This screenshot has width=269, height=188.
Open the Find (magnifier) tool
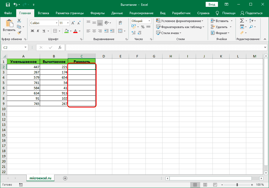click(x=251, y=26)
